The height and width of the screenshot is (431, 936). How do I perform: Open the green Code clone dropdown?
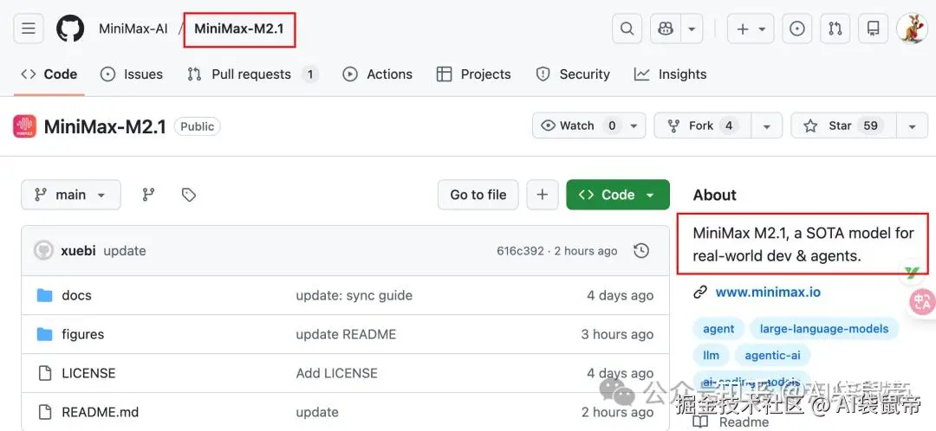coord(618,195)
